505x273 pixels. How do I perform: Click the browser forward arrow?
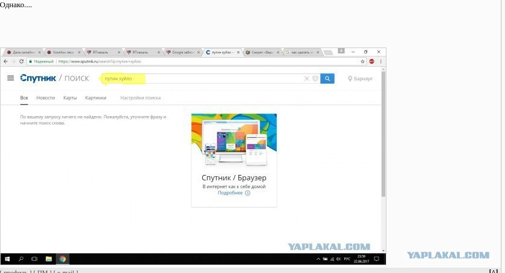[x=13, y=61]
